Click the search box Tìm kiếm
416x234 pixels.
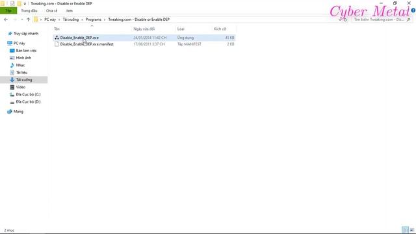pyautogui.click(x=379, y=19)
